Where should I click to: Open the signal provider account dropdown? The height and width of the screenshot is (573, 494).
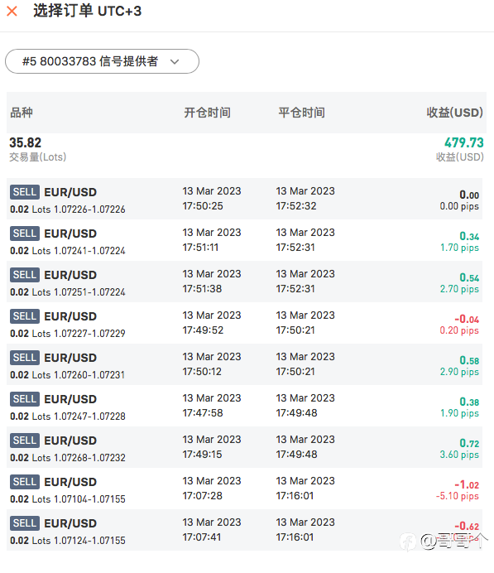coord(102,61)
